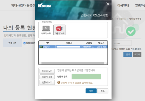
Task: Click the 만료일 column header
Action: point(89,43)
